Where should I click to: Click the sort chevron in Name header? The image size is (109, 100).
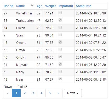click(x=32, y=6)
